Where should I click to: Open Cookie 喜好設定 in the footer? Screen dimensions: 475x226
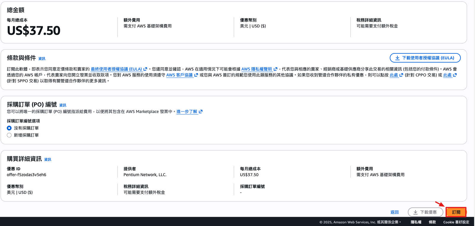click(x=456, y=222)
